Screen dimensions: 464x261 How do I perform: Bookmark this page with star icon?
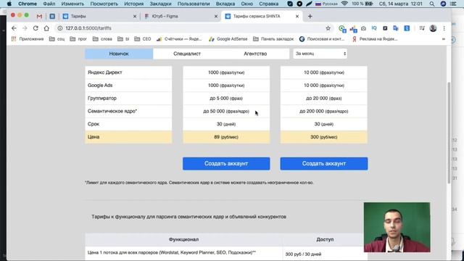[x=328, y=28]
